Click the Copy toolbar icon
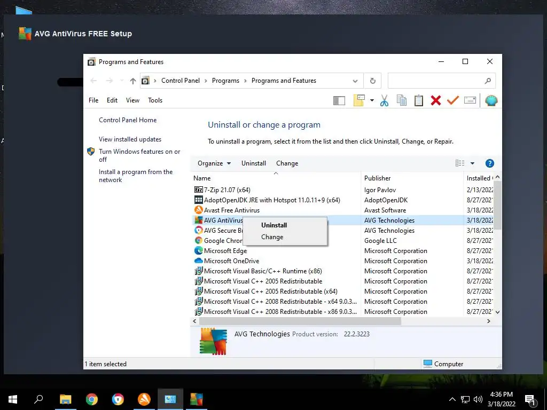Viewport: 547px width, 410px height. [402, 100]
